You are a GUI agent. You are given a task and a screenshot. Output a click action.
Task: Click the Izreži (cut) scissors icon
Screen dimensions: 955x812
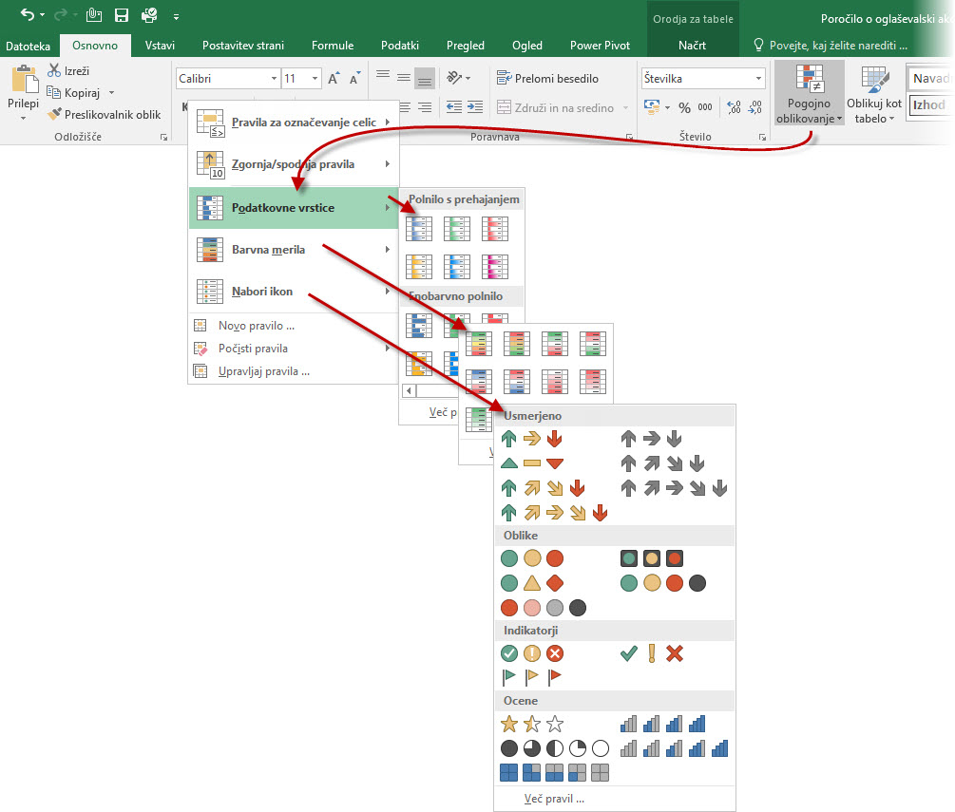[x=54, y=70]
